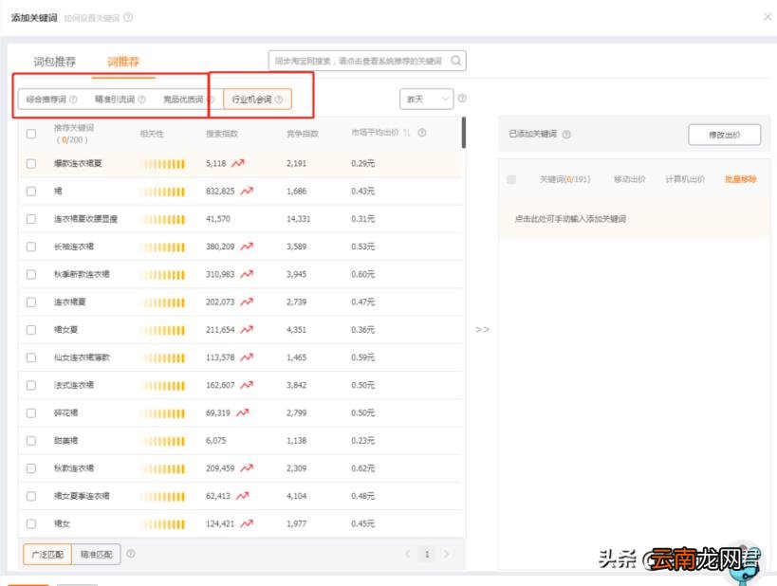Open the help icon beside 如何设置关键词

click(128, 17)
